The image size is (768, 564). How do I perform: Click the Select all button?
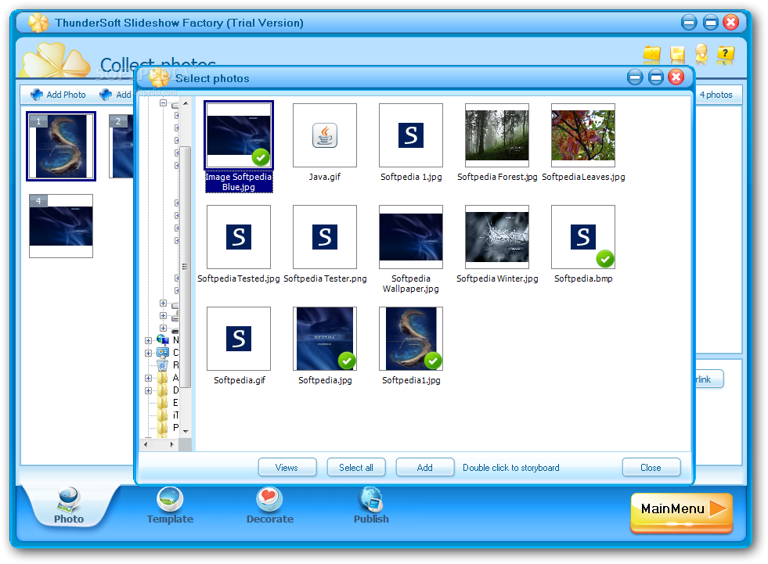[356, 468]
